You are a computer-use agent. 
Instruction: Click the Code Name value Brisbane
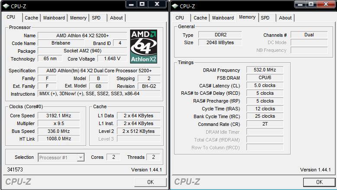tap(61, 43)
